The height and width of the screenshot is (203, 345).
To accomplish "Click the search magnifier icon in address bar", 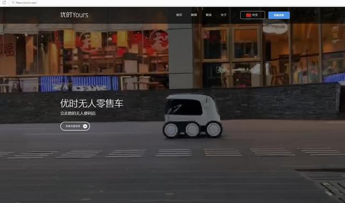I will pyautogui.click(x=13, y=3).
